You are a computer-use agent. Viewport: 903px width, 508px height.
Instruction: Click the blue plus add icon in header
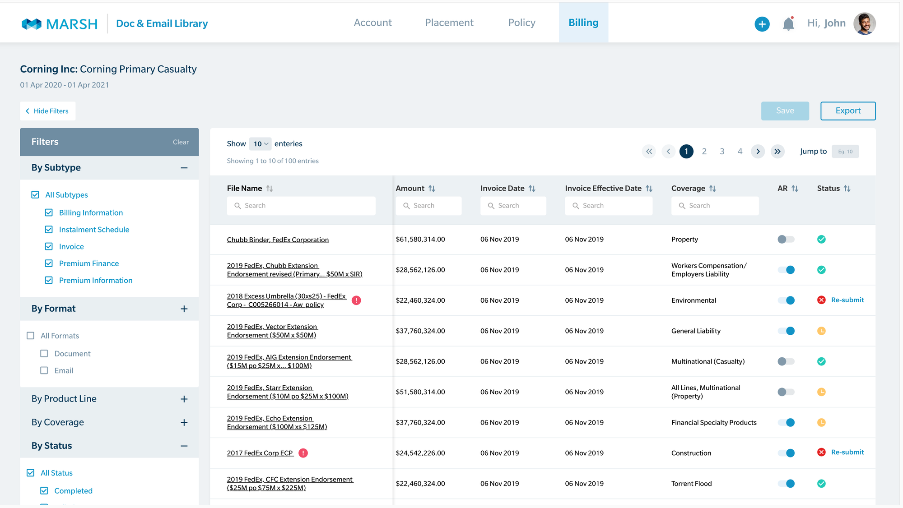click(762, 24)
